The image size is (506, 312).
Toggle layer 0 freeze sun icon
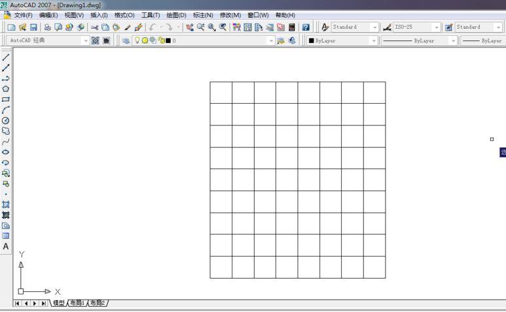(145, 40)
